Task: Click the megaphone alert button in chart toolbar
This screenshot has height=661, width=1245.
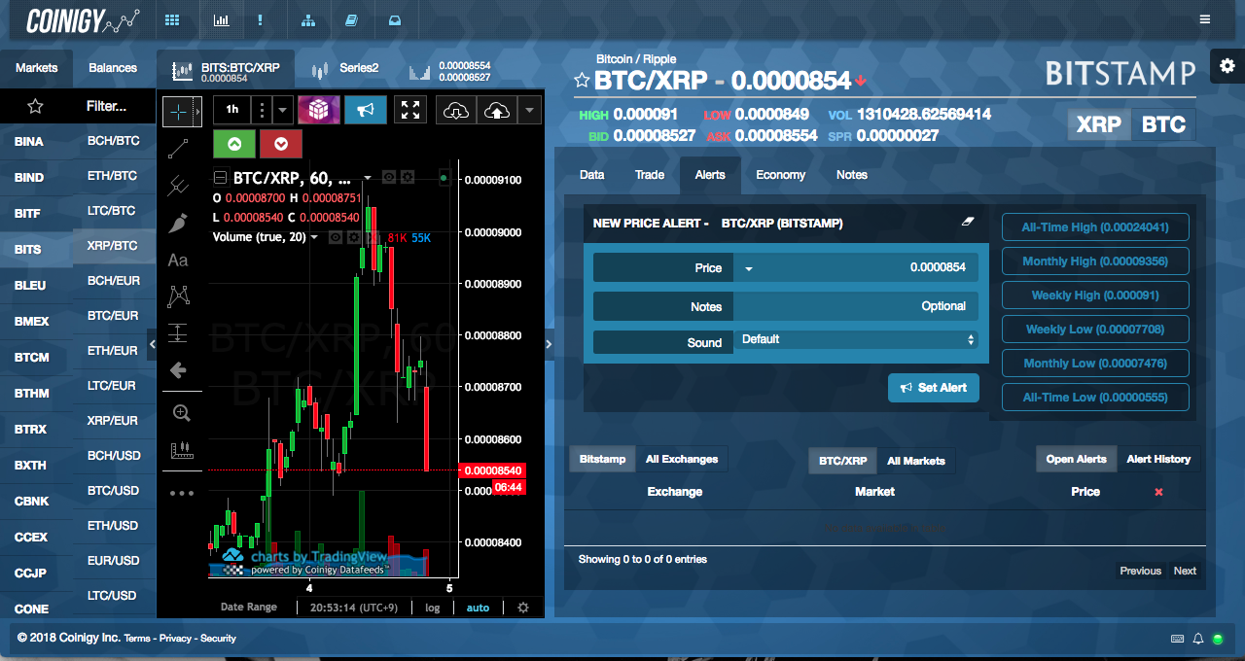Action: 365,110
